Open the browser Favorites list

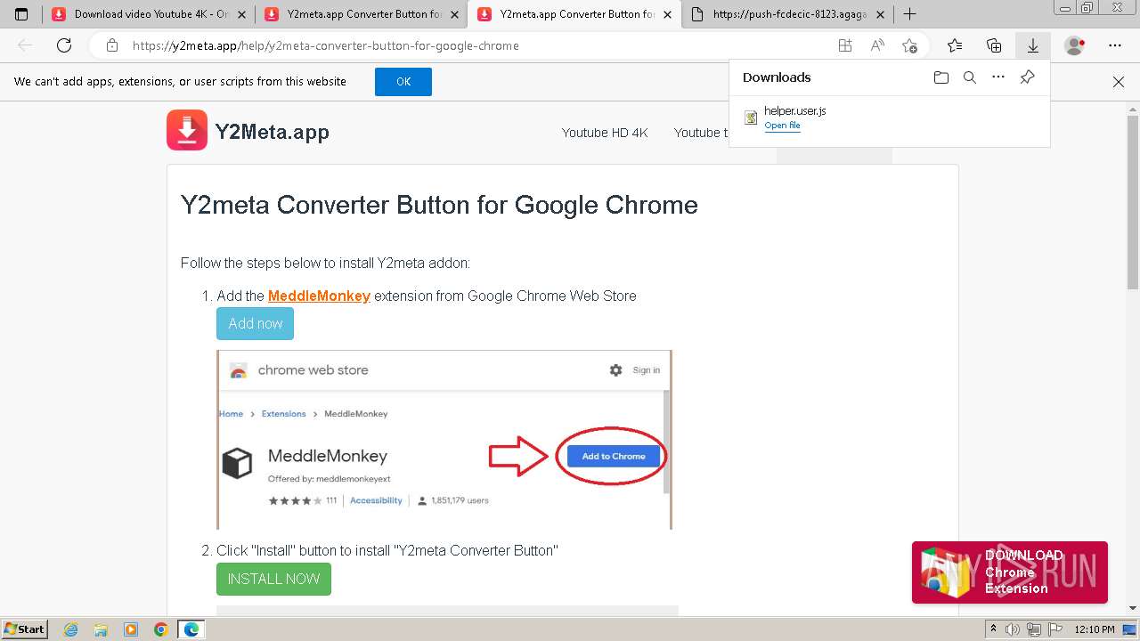(x=955, y=45)
